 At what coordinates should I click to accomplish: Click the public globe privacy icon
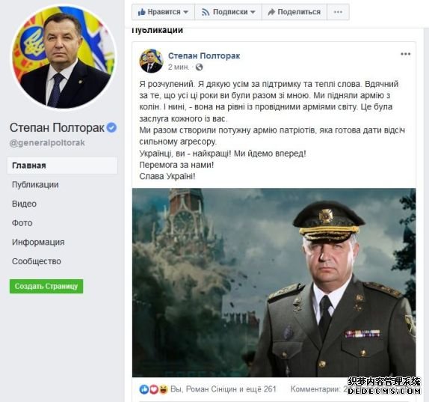pos(199,67)
